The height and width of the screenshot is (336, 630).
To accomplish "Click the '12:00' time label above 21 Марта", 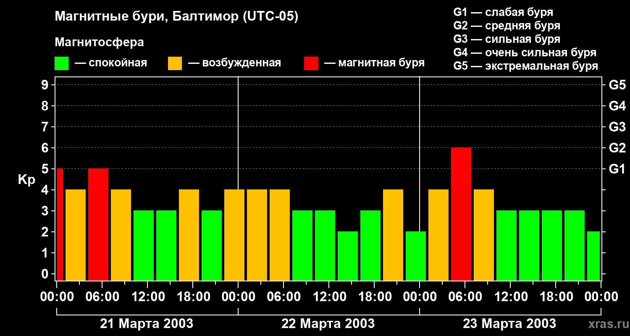I will (147, 297).
